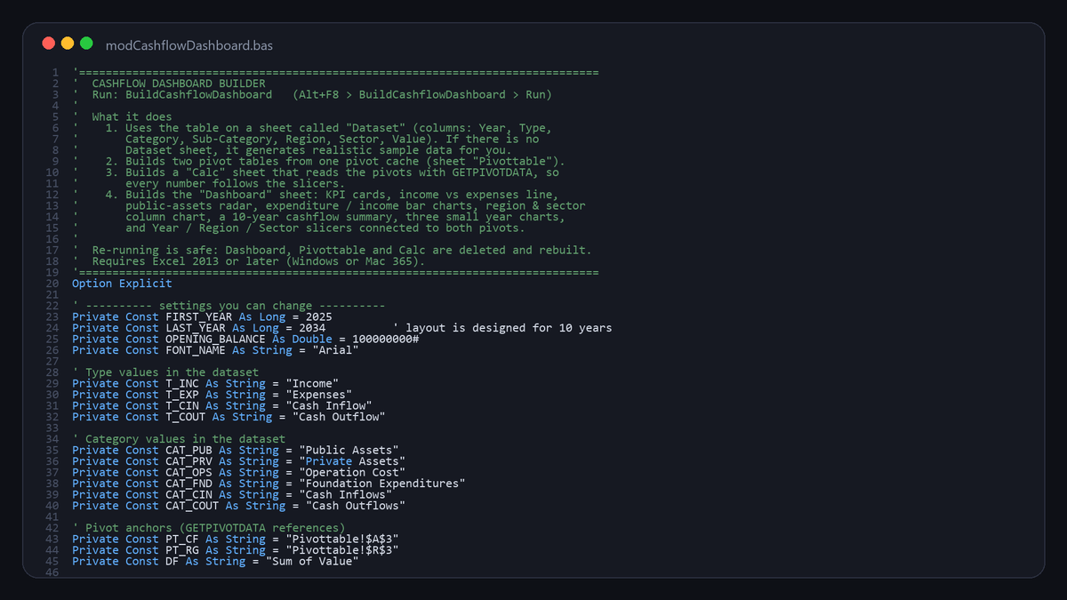Viewport: 1067px width, 600px height.
Task: Click the FONT_NAME constant name
Action: pyautogui.click(x=196, y=350)
